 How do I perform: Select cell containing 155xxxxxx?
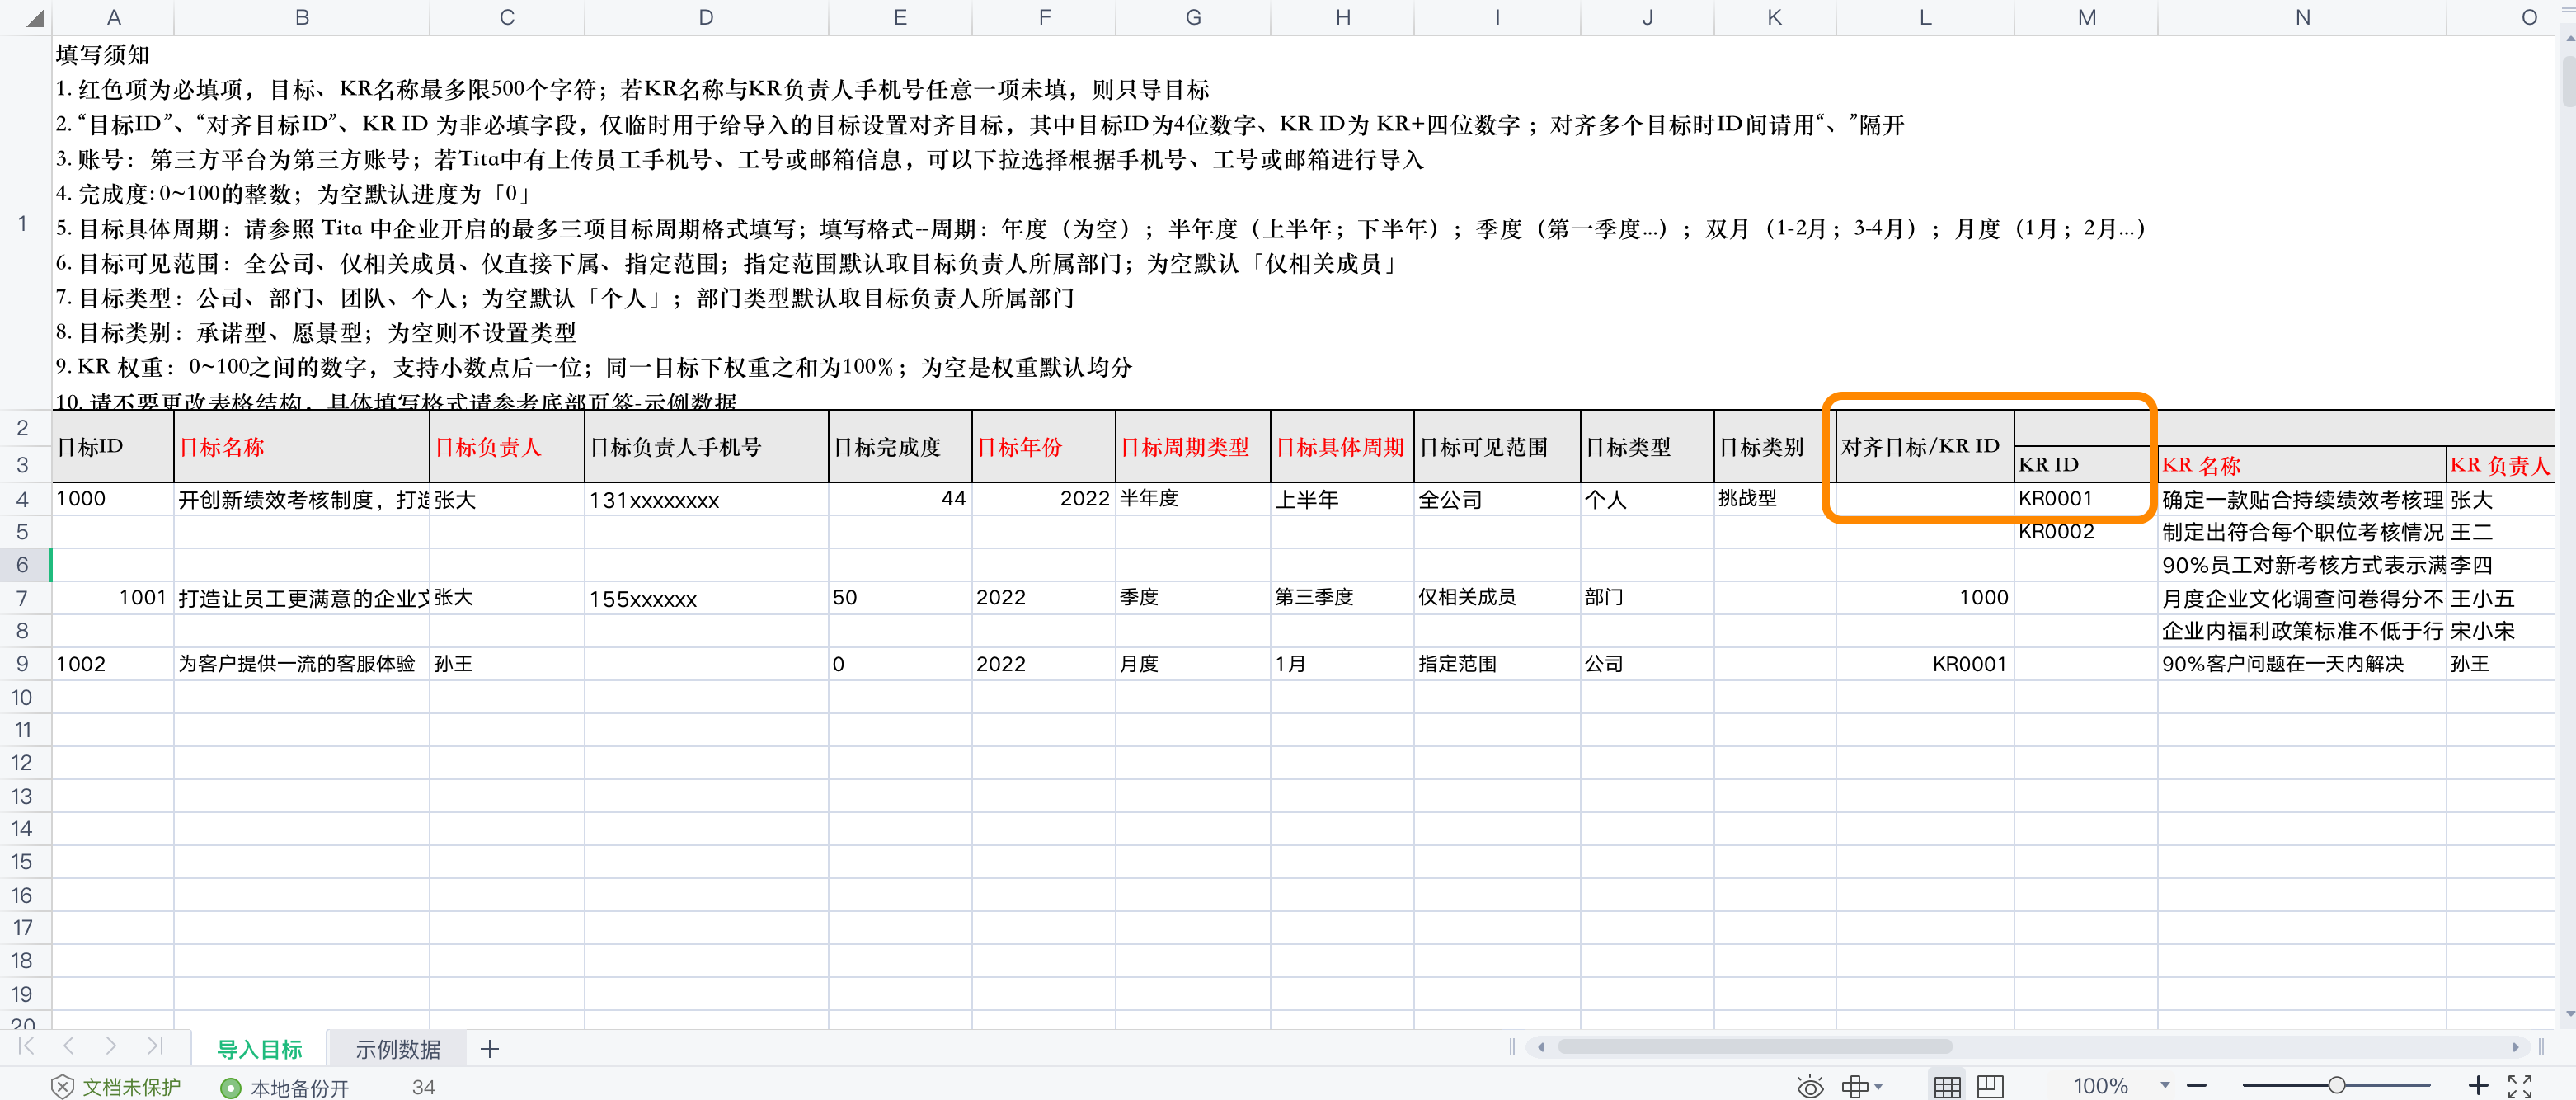(706, 598)
